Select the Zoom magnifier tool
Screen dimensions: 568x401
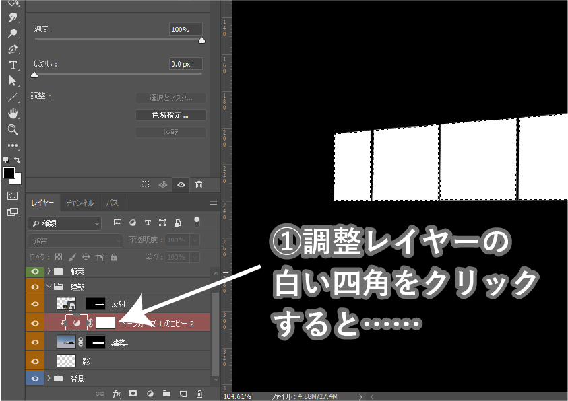tap(13, 129)
